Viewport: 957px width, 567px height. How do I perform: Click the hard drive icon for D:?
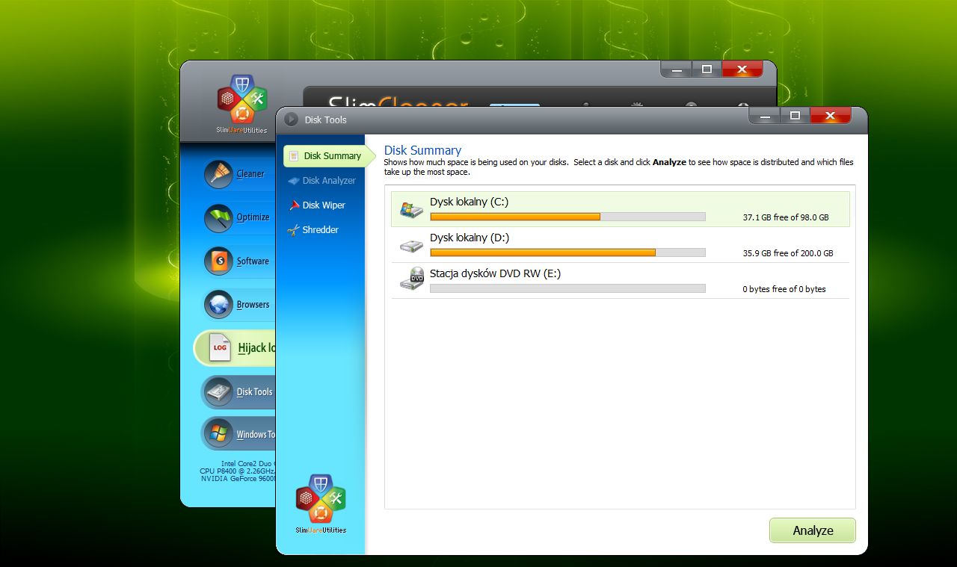tap(411, 246)
